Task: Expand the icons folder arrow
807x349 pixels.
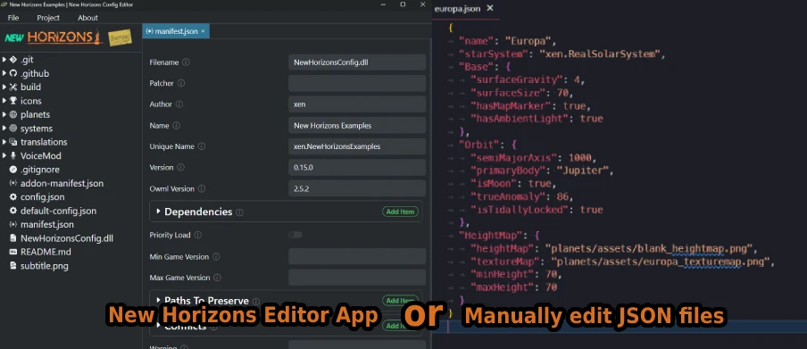Action: 4,101
